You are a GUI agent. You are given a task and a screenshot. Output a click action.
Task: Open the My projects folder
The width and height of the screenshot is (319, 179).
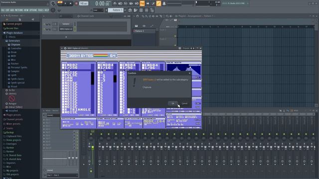12,171
